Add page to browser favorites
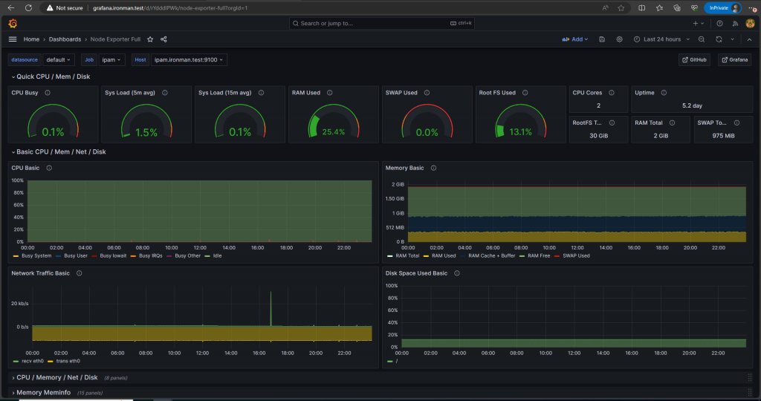This screenshot has width=761, height=401. coord(621,7)
